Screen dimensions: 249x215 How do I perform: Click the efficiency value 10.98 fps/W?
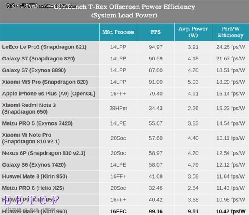[x=231, y=200]
